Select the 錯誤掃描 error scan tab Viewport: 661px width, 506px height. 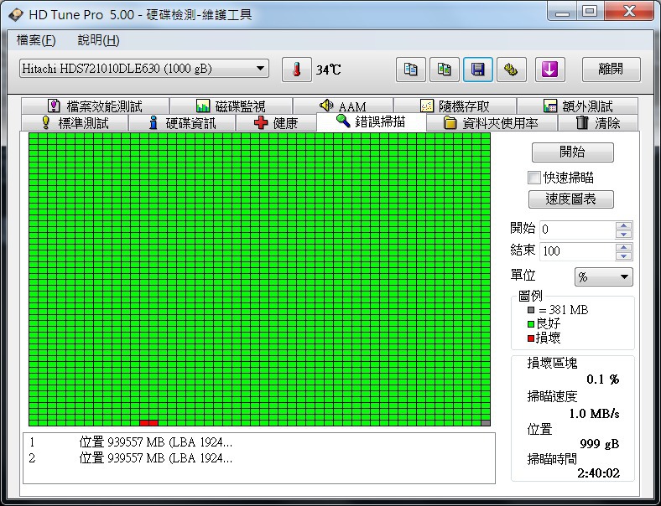click(x=371, y=121)
